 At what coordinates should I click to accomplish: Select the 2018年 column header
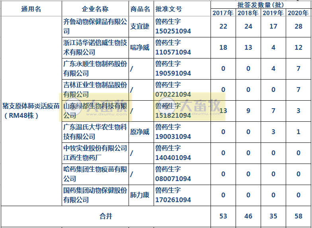pyautogui.click(x=248, y=13)
